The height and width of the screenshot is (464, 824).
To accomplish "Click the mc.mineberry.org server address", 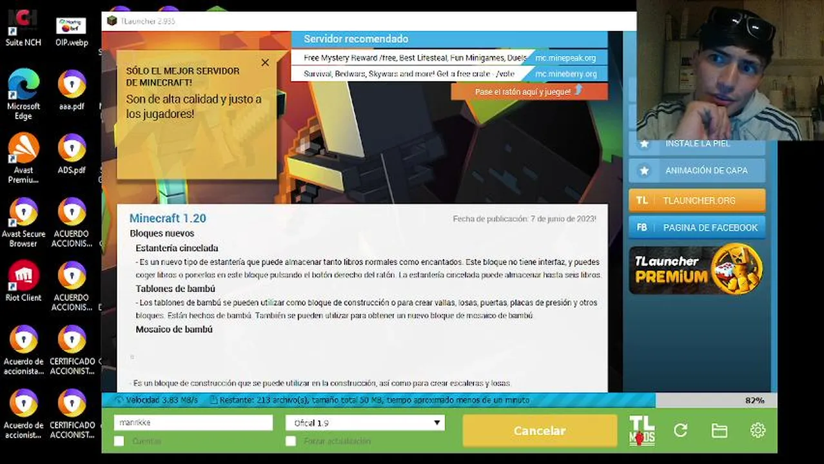I will click(x=565, y=74).
